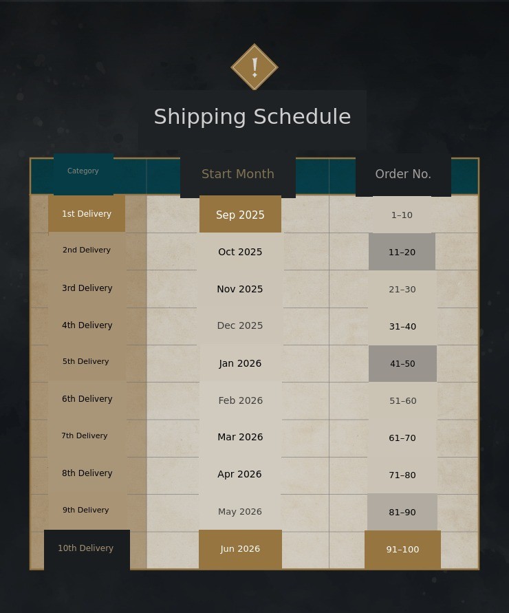This screenshot has height=613, width=509.
Task: Click order range 91–100
Action: pos(402,550)
